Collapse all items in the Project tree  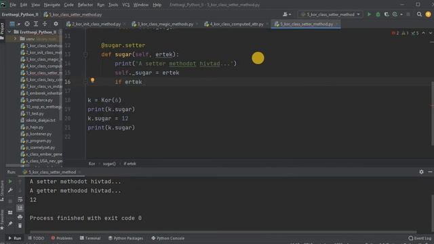pyautogui.click(x=45, y=24)
